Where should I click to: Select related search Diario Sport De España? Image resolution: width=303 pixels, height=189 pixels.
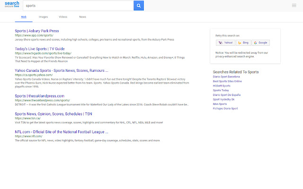click(227, 95)
